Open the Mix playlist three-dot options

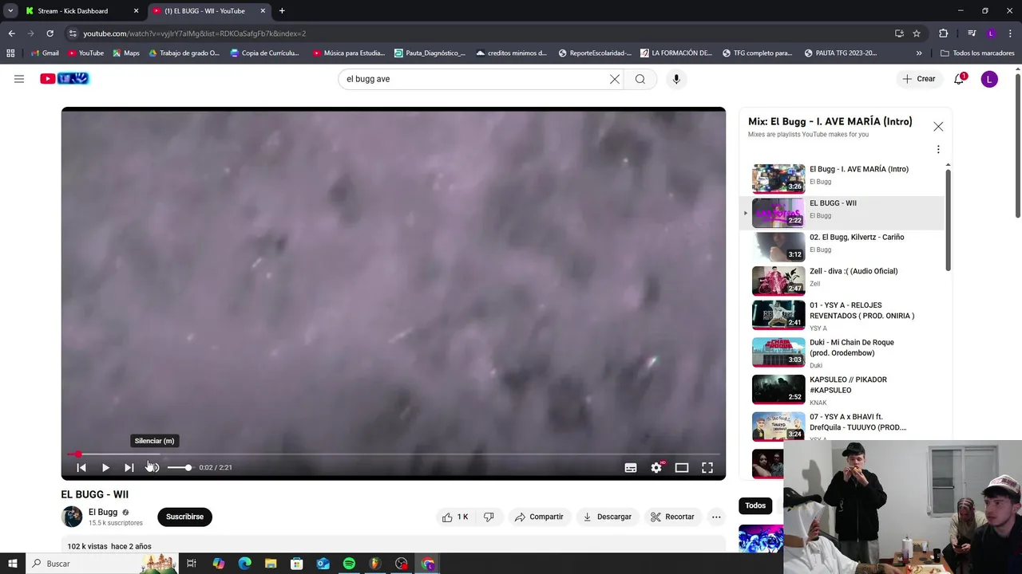coord(938,149)
